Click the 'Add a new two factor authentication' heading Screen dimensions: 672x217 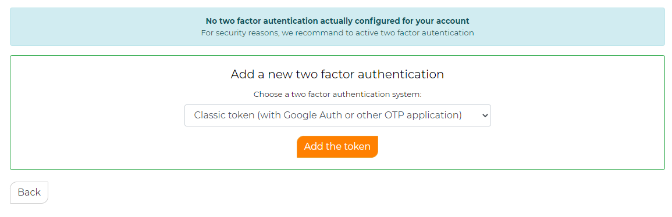(337, 74)
